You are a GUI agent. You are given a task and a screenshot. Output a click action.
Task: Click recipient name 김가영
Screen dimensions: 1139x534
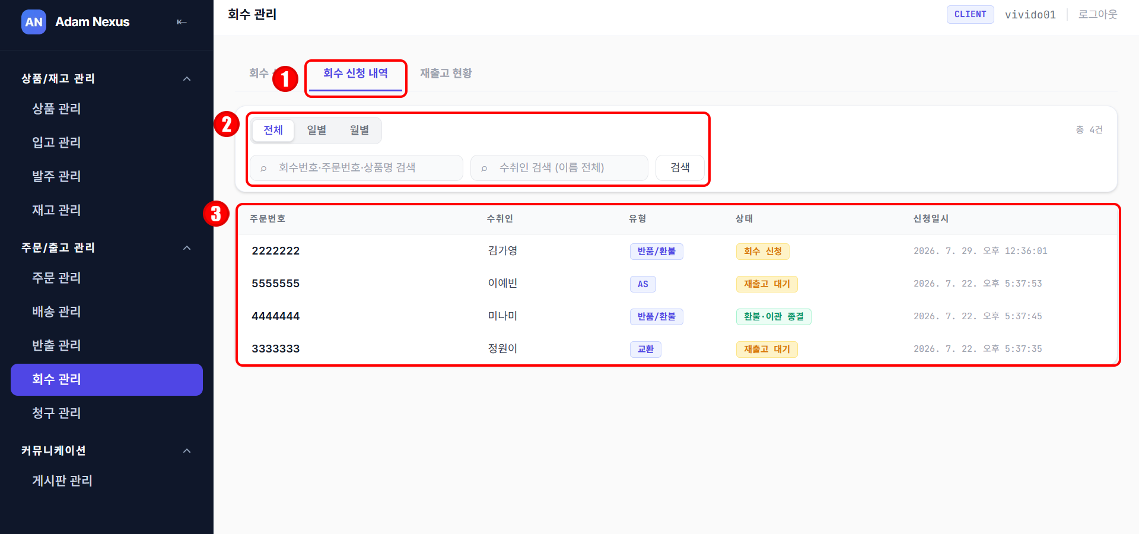[x=502, y=251]
